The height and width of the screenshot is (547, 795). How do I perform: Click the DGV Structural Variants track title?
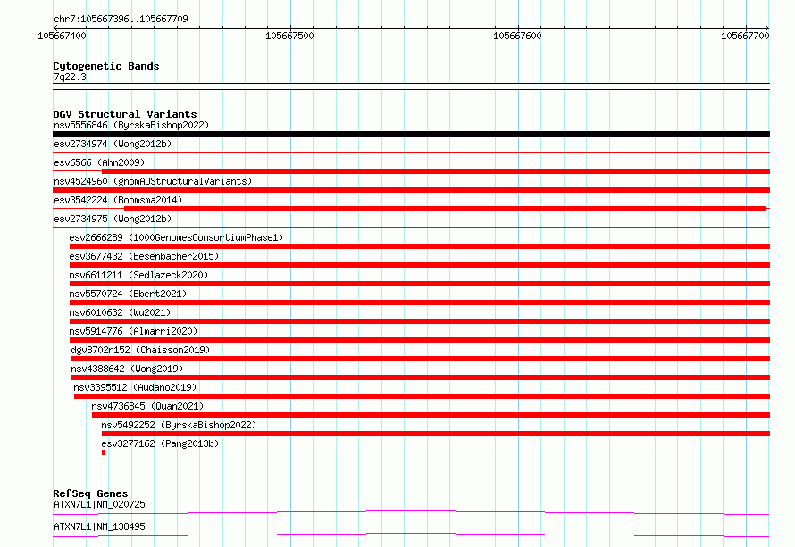pos(125,114)
